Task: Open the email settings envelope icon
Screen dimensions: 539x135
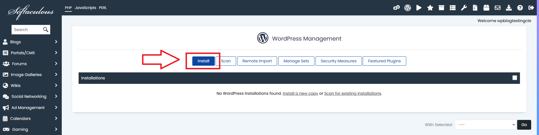Action: [497, 8]
